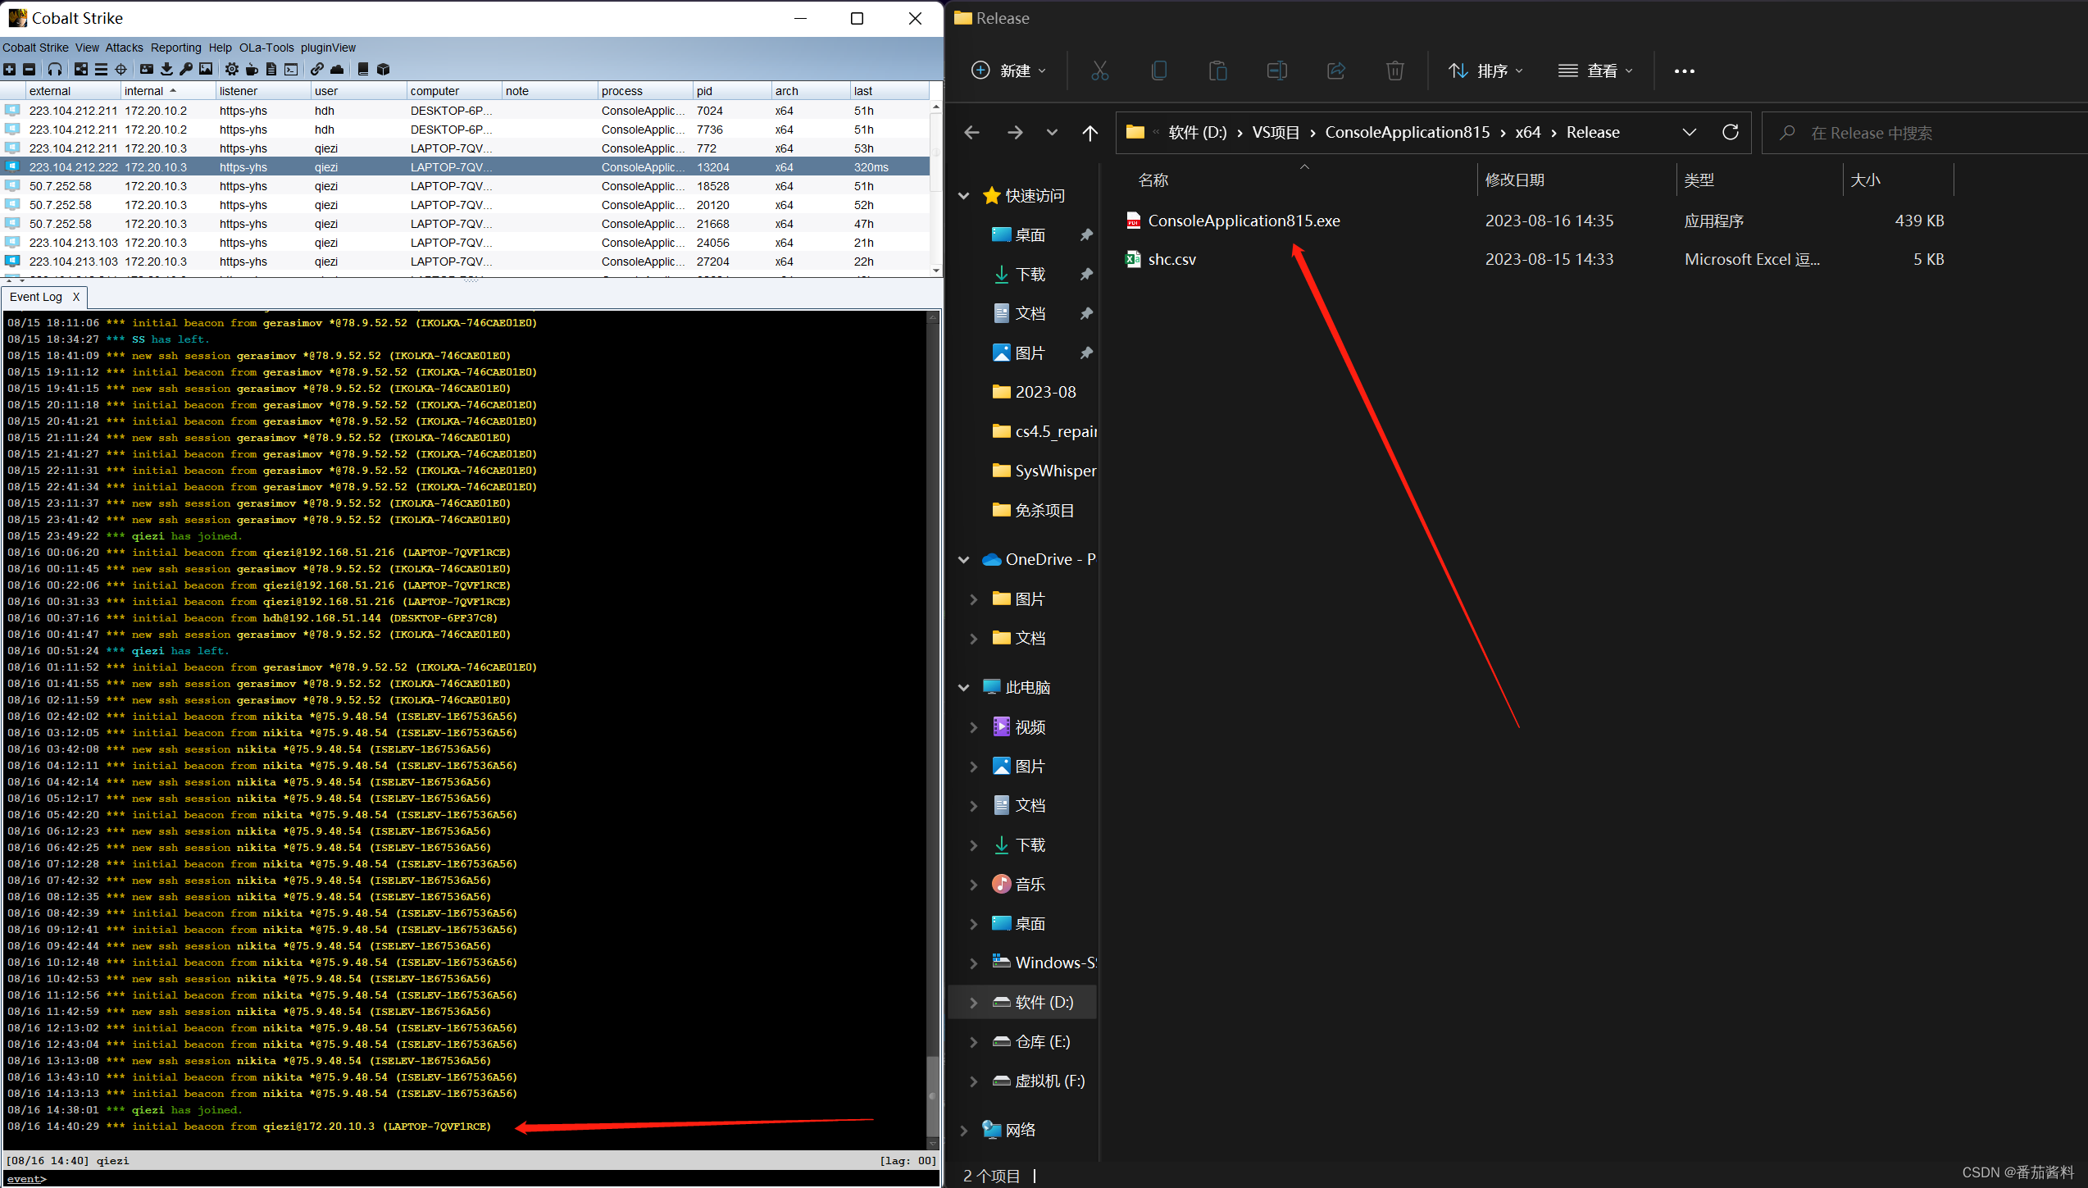Expand the address bar history dropdown
The width and height of the screenshot is (2088, 1188).
coord(1690,133)
